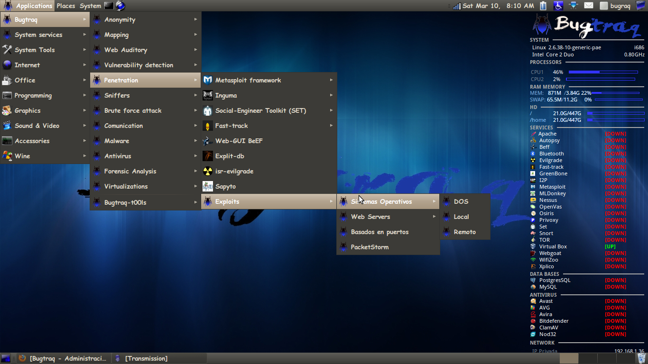Expand the Vulnerability detection arrow
Screen dimensions: 648x364
tap(195, 65)
